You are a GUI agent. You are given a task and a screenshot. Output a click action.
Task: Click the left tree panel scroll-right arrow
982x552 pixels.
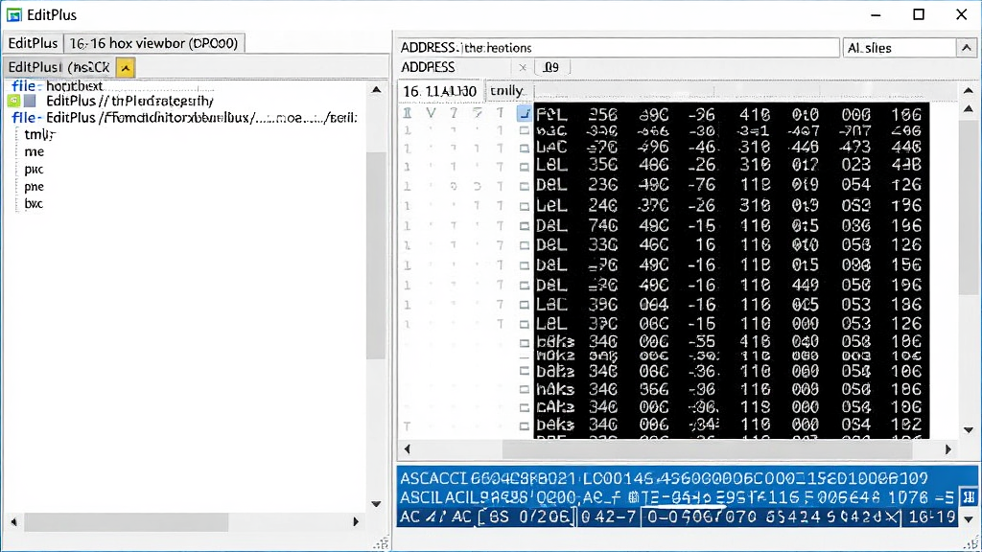coord(356,521)
